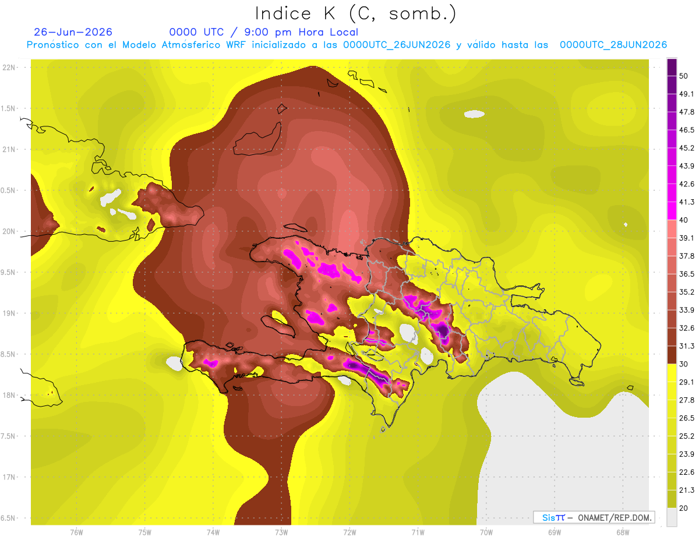Click the '73W' longitude axis label

[281, 532]
